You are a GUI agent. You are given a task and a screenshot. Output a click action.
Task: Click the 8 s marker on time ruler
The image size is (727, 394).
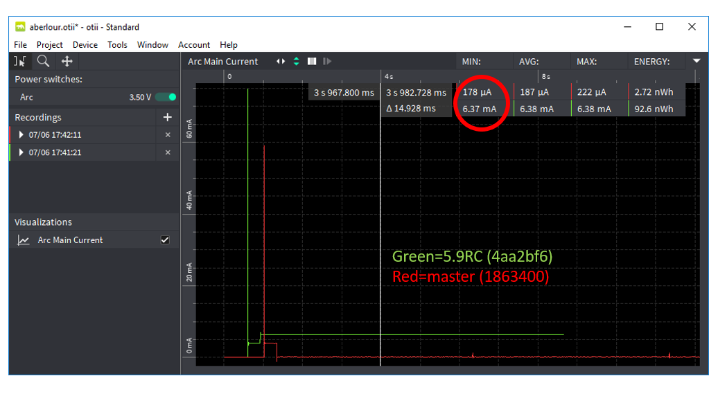coord(546,76)
